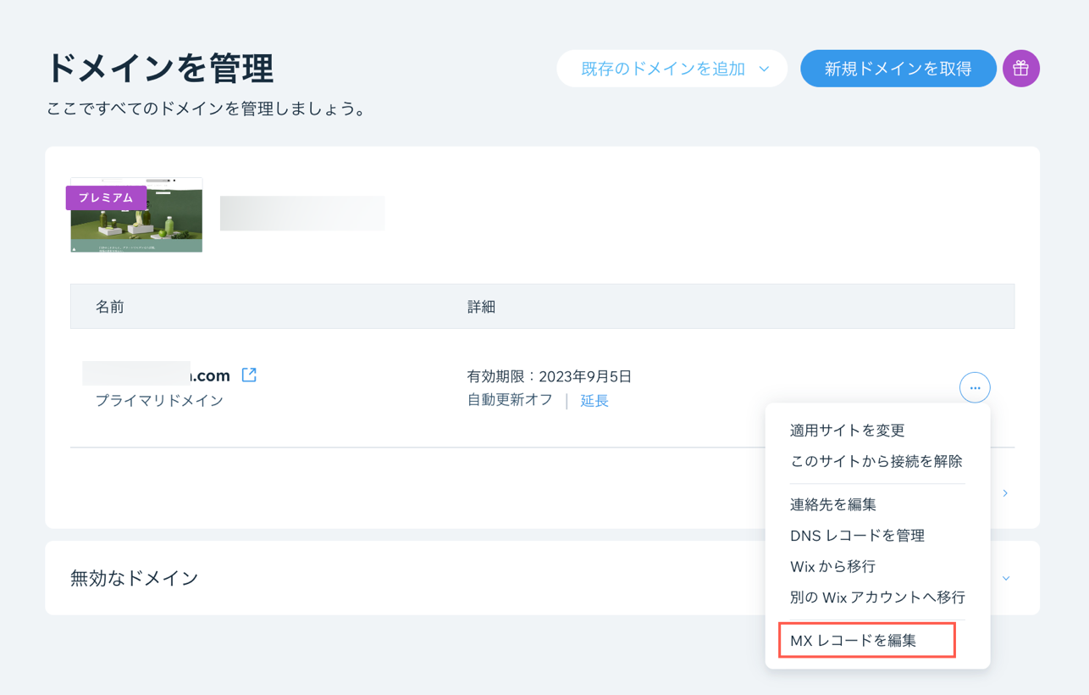Select 適用サイトを変更 menu item
Image resolution: width=1089 pixels, height=695 pixels.
(x=847, y=431)
